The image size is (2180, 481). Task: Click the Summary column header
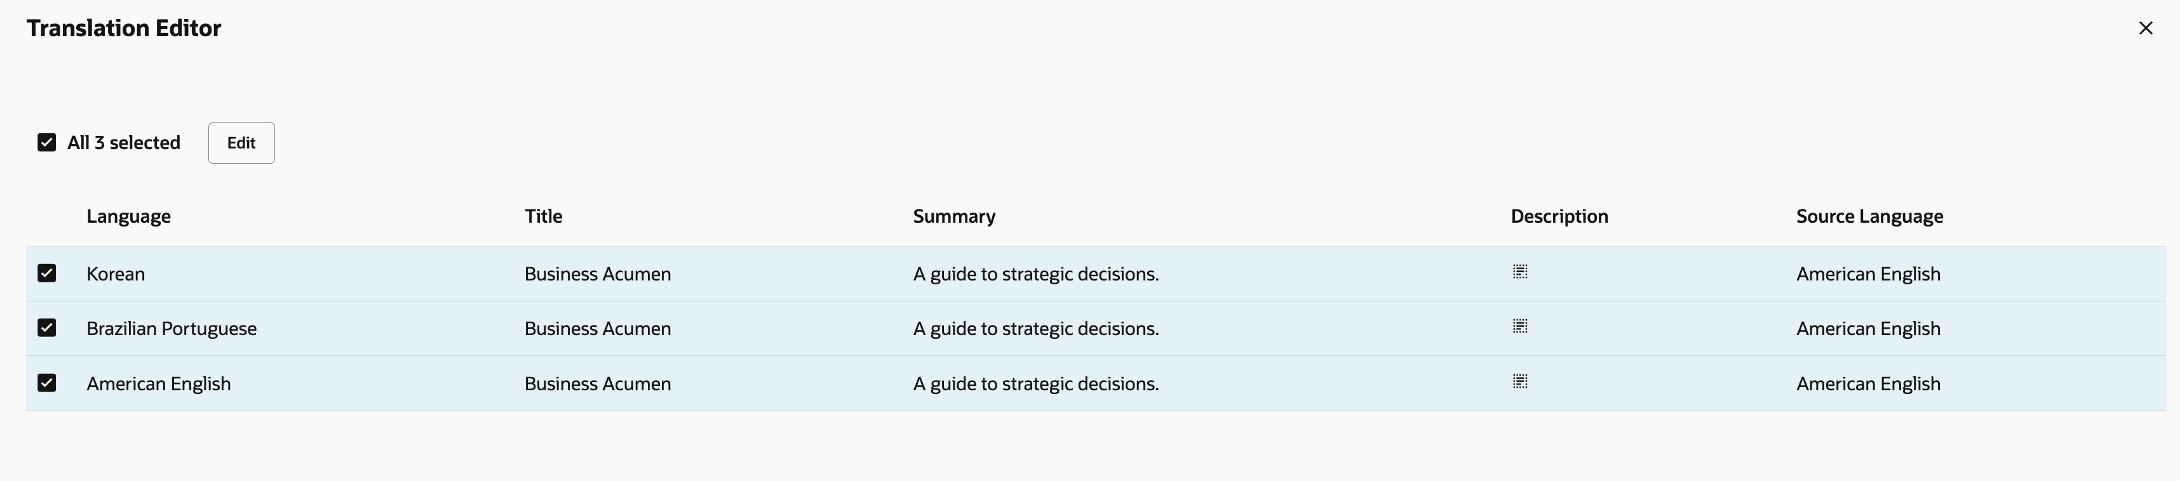[x=954, y=216]
